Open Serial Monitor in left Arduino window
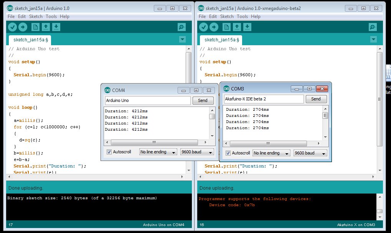The image size is (391, 233). (181, 27)
